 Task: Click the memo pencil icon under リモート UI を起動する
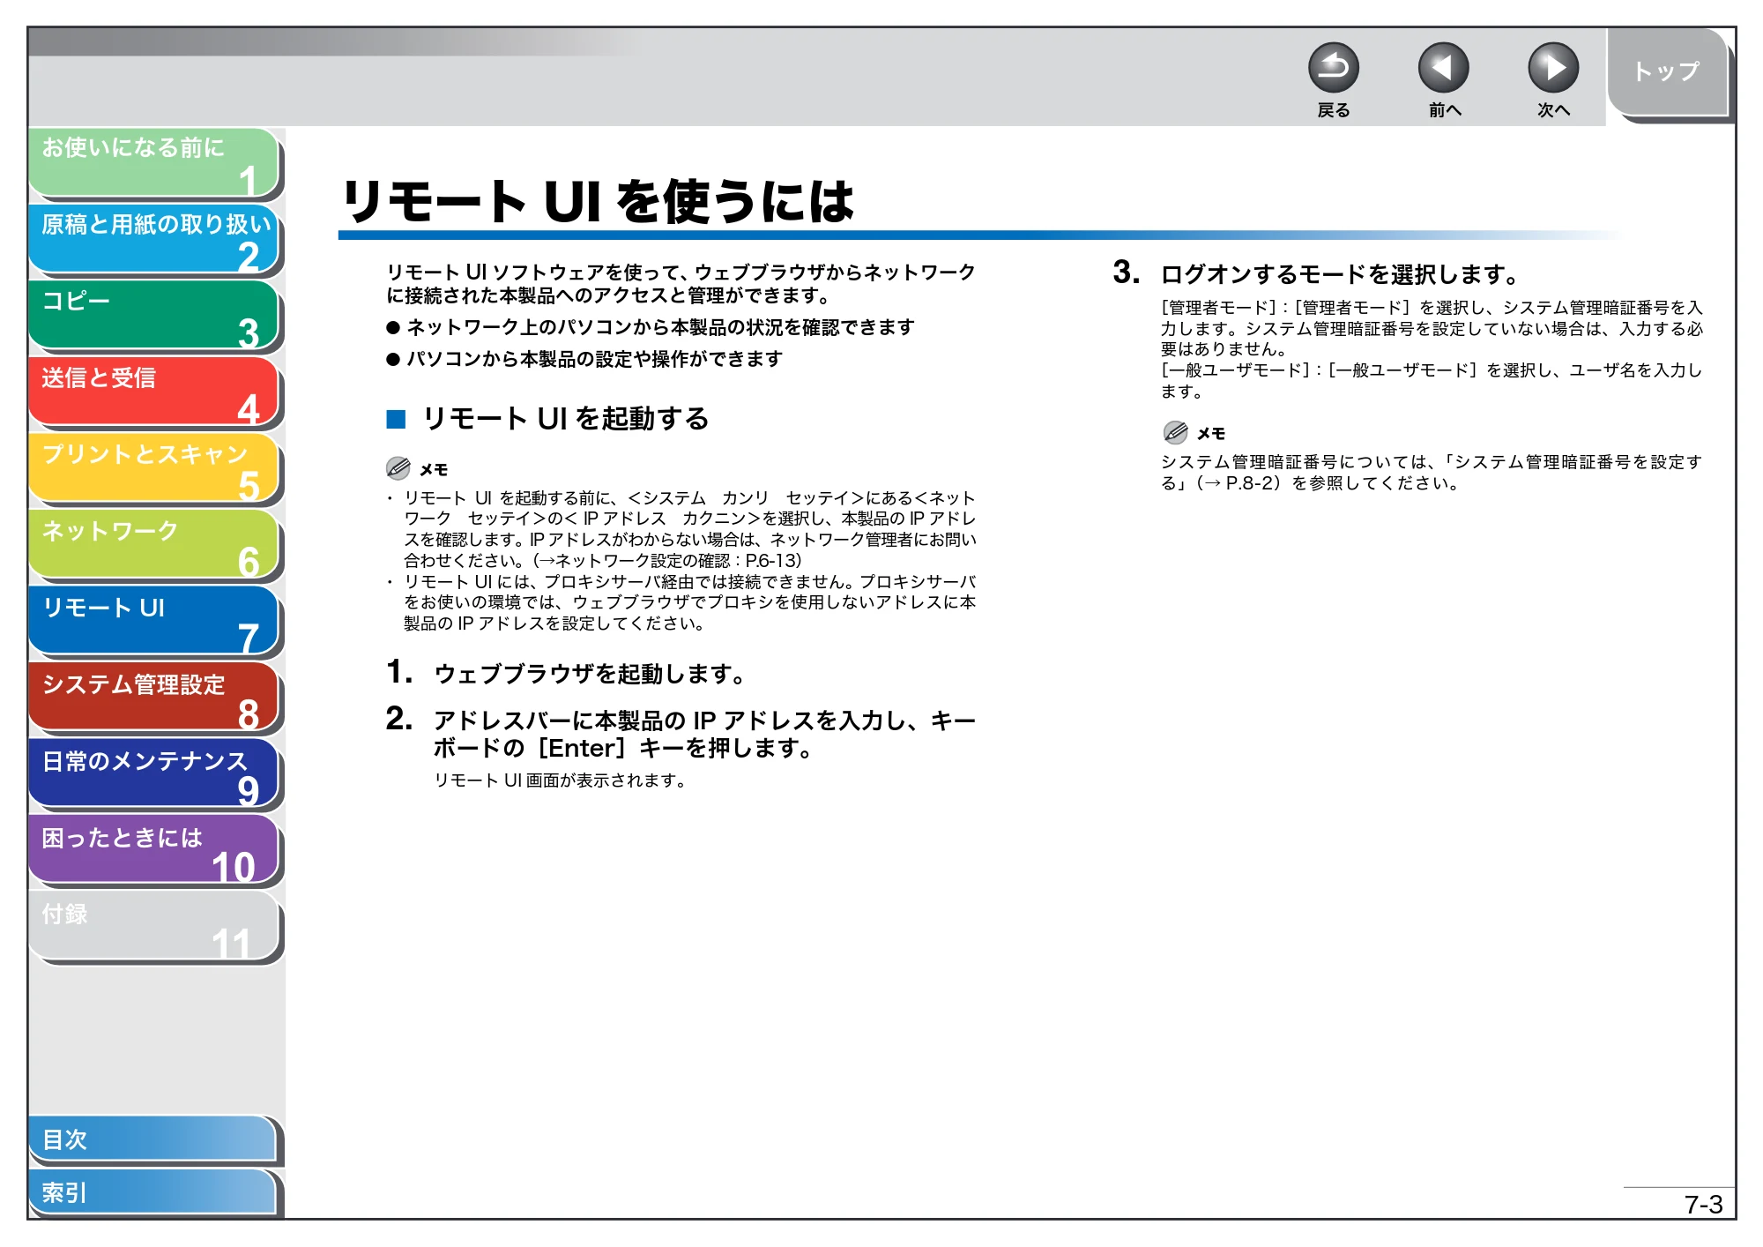click(398, 468)
